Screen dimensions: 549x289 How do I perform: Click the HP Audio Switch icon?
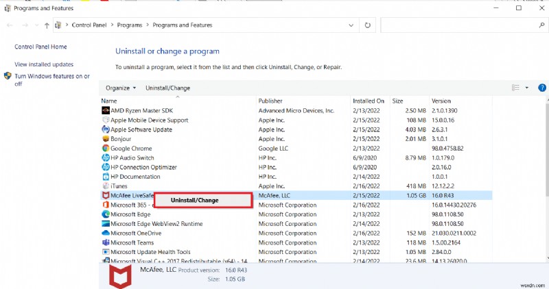coord(106,158)
